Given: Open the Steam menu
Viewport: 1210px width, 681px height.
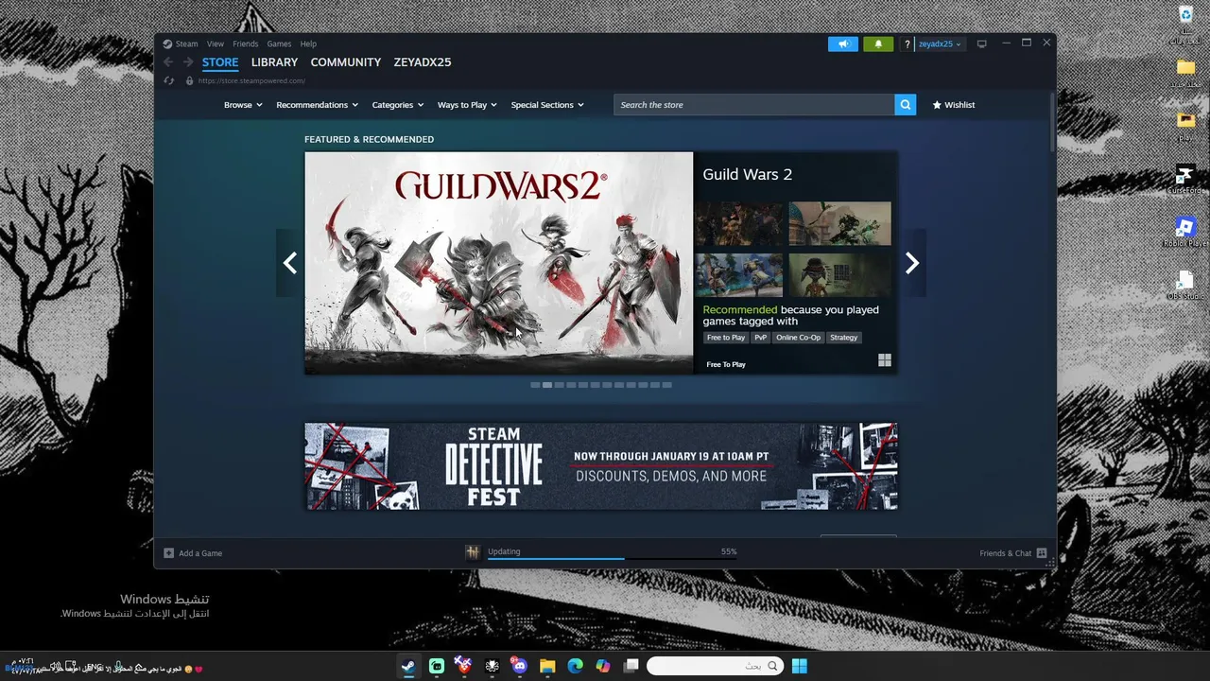Looking at the screenshot, I should click(186, 44).
